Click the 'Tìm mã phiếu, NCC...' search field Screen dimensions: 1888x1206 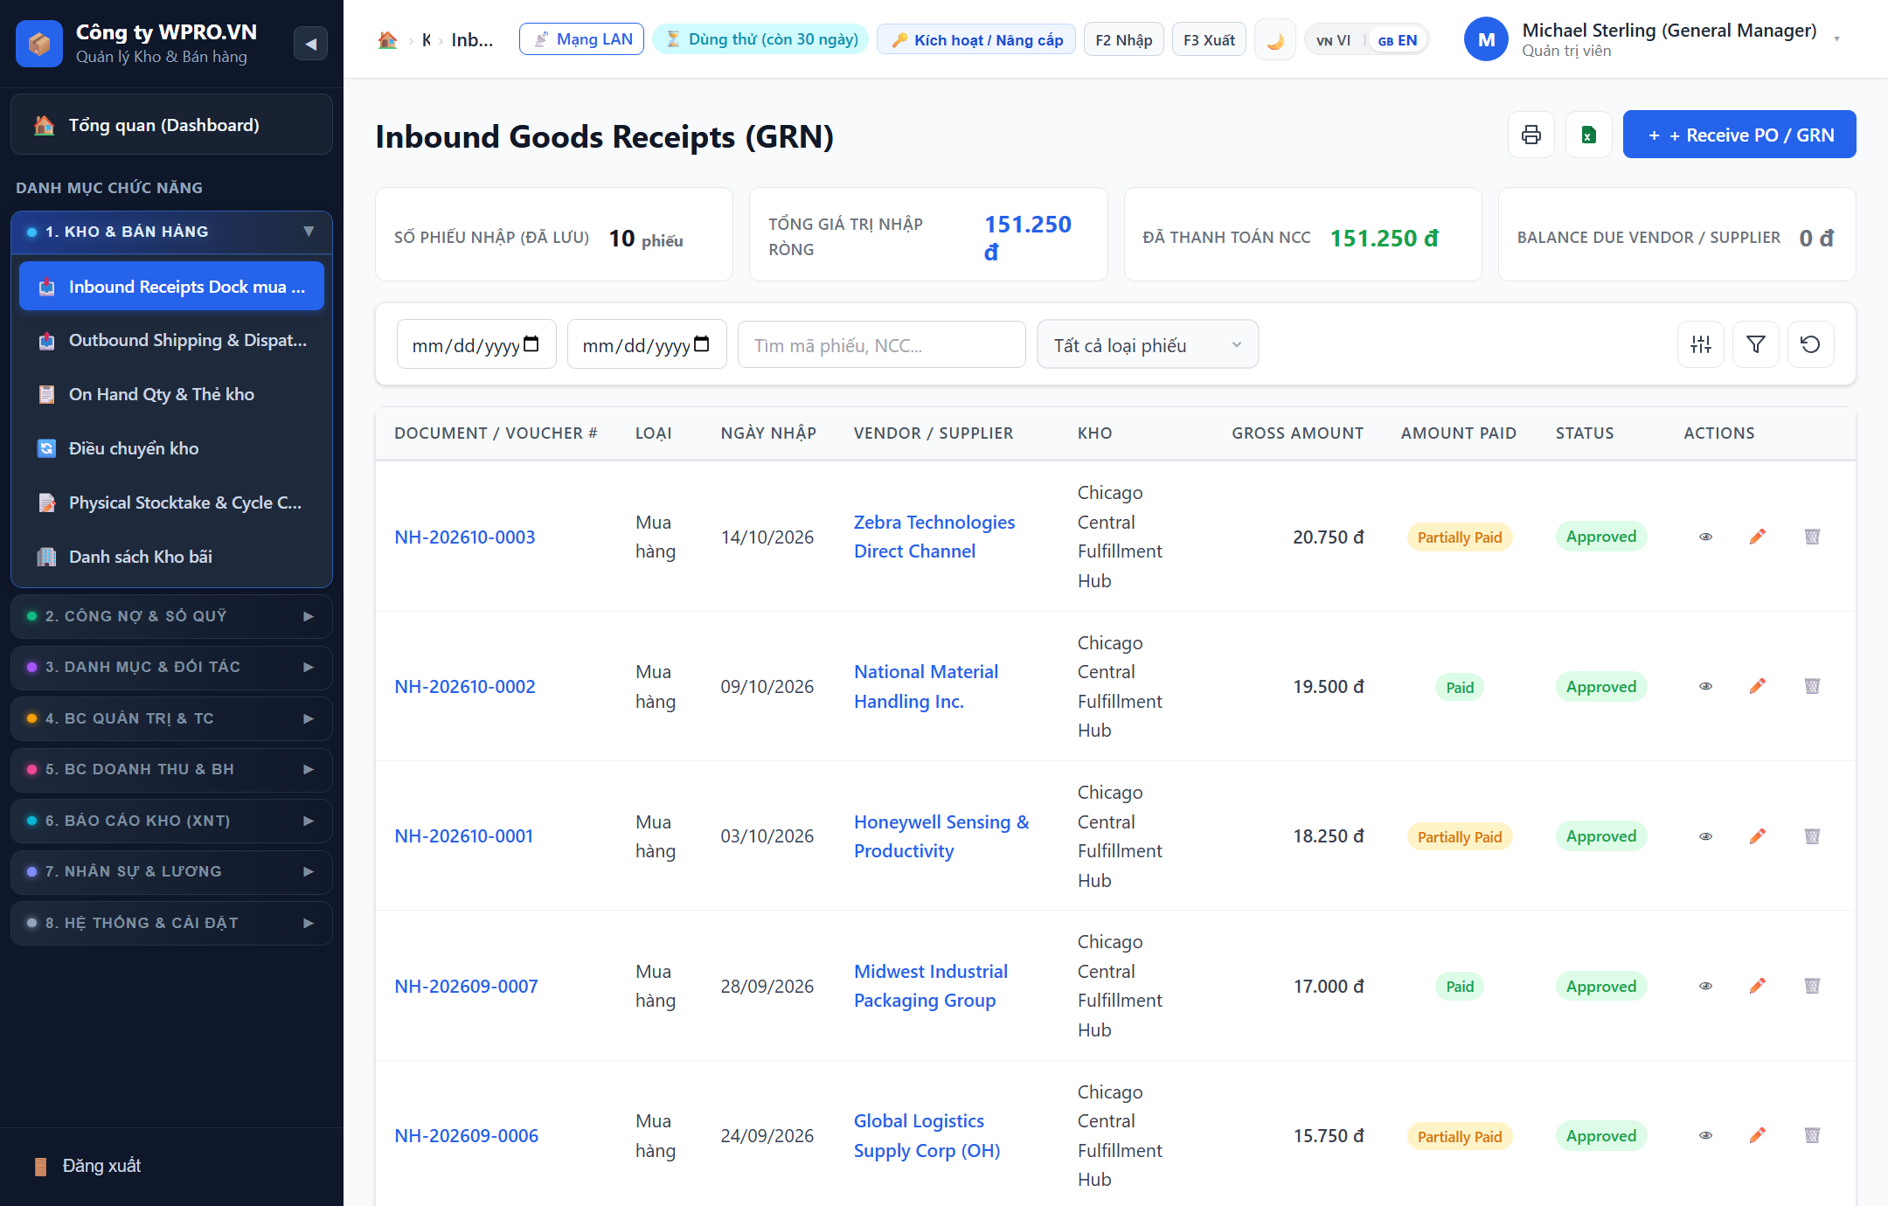pos(881,344)
